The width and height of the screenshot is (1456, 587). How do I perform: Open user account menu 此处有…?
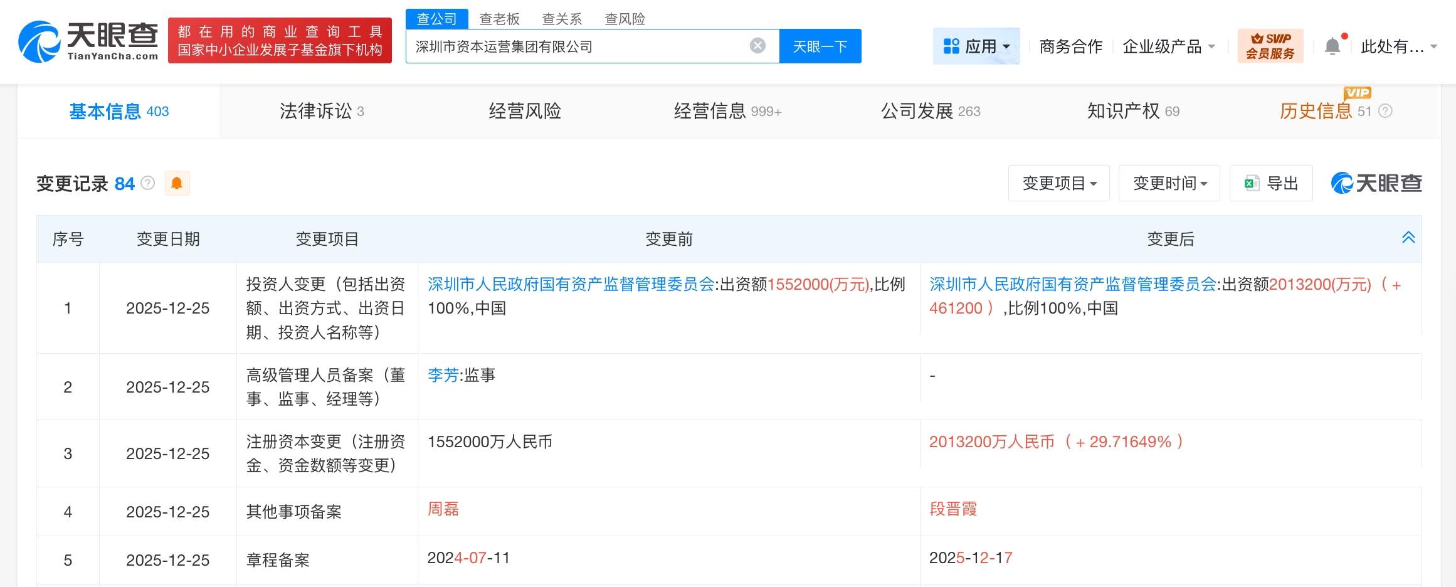click(x=1398, y=46)
